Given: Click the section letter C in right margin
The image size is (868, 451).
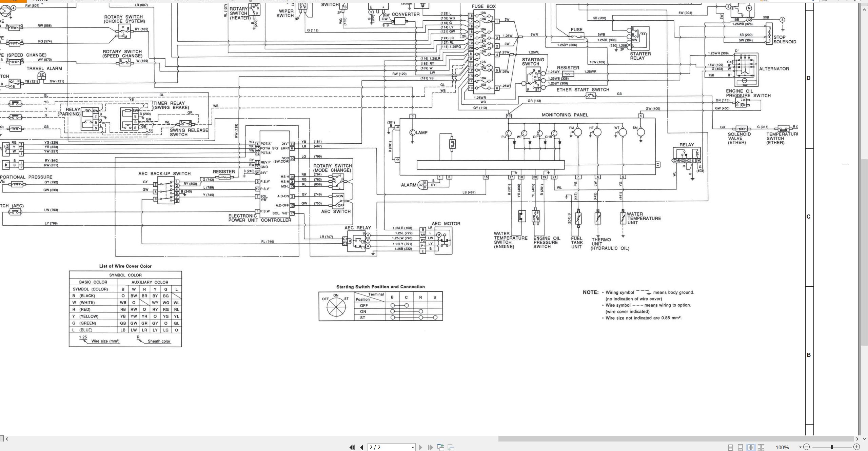Looking at the screenshot, I should tap(809, 217).
